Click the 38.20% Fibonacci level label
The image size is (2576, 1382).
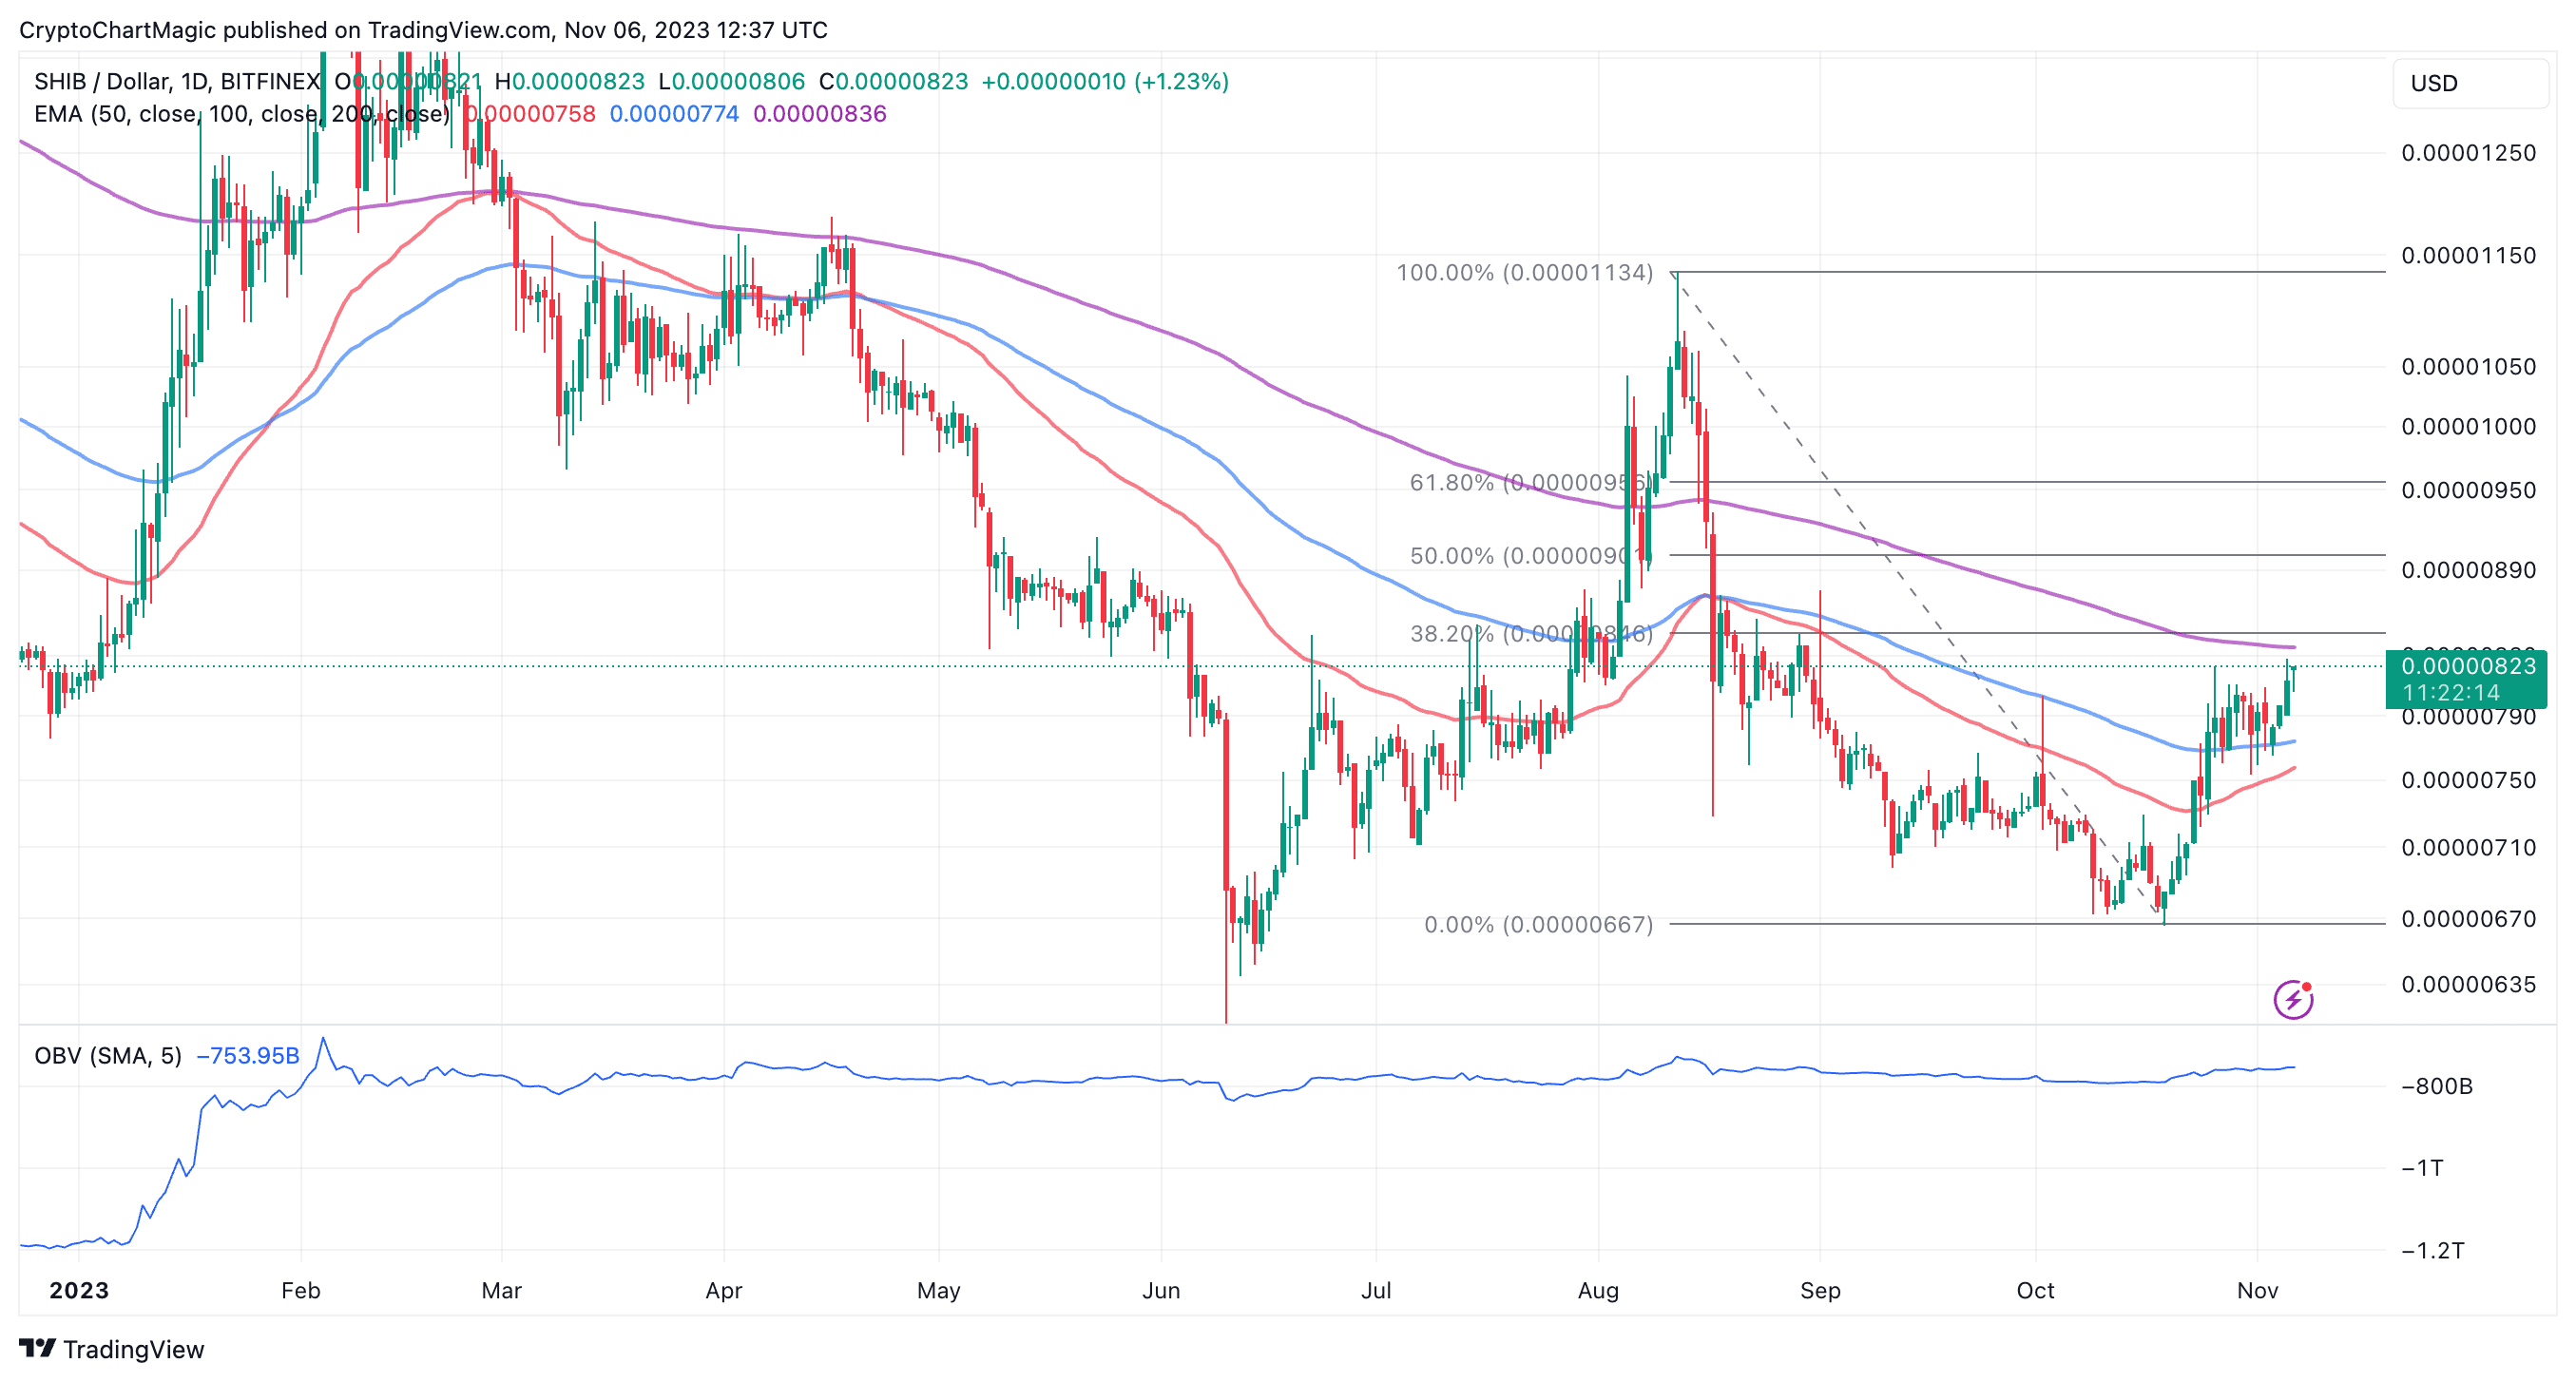coord(1531,633)
